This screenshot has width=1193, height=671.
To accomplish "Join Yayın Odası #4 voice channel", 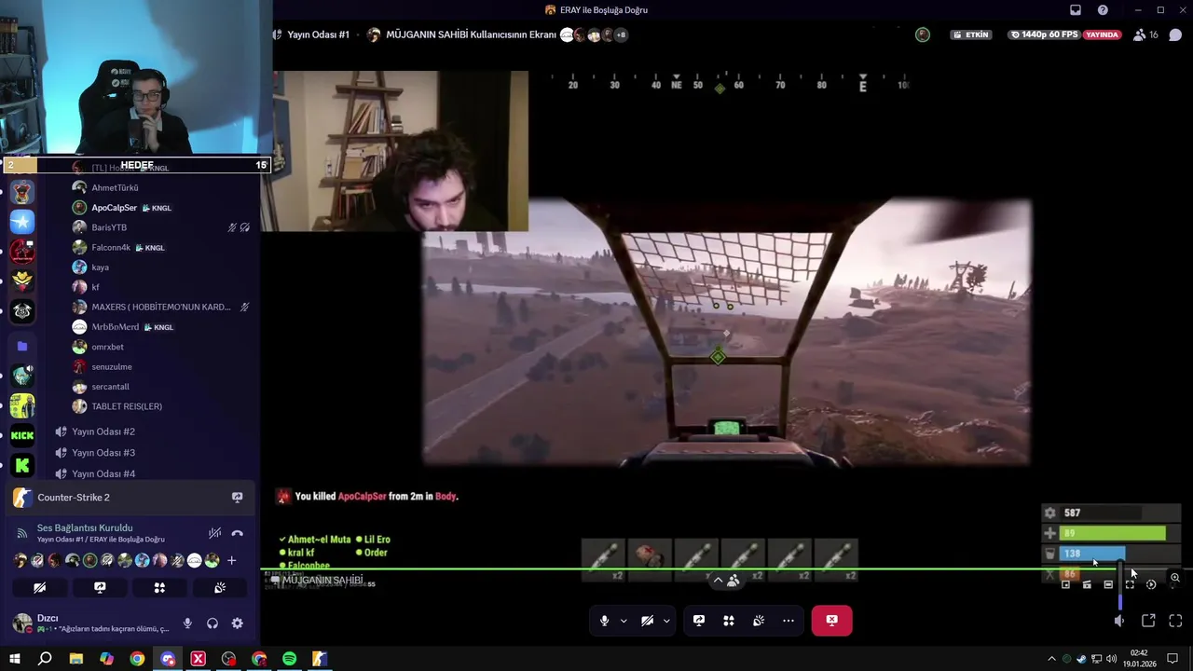I will (103, 473).
